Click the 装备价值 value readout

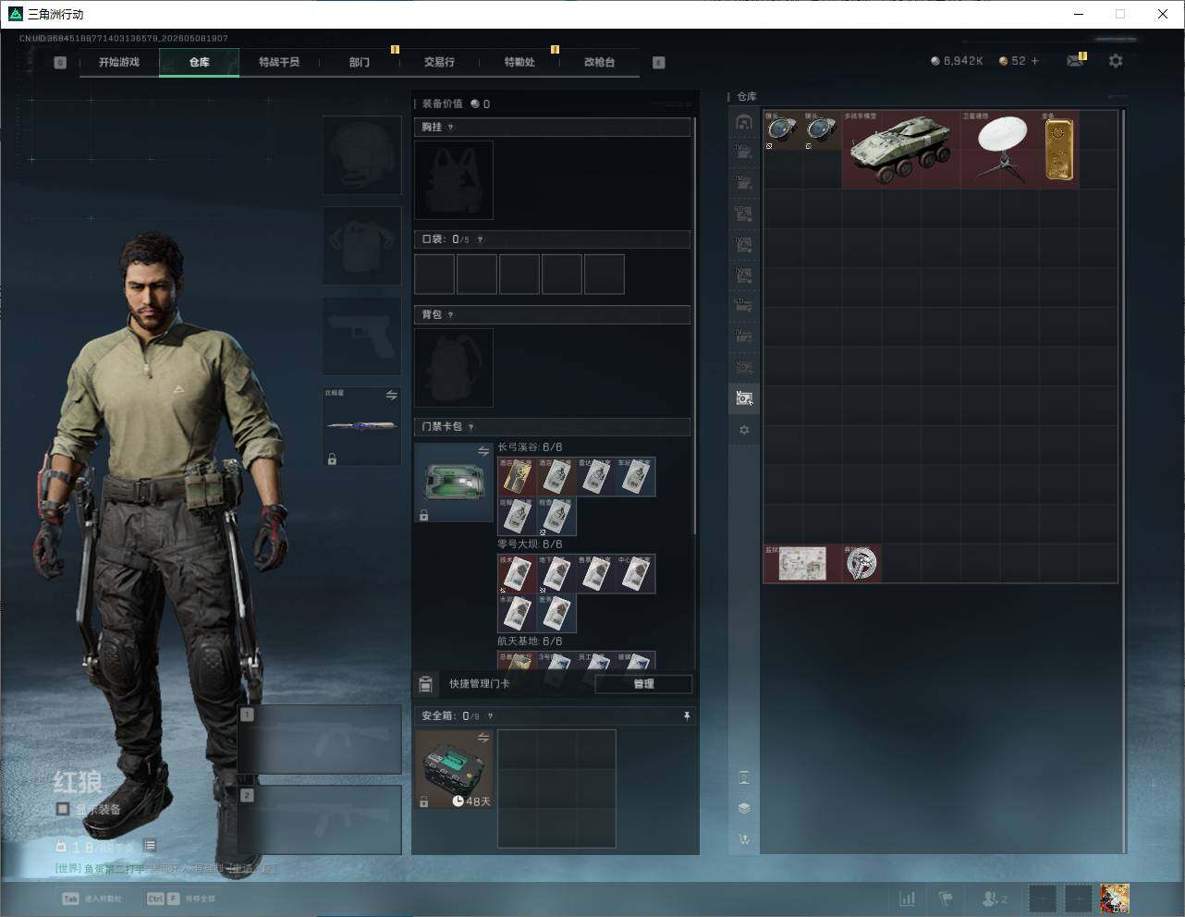point(456,104)
